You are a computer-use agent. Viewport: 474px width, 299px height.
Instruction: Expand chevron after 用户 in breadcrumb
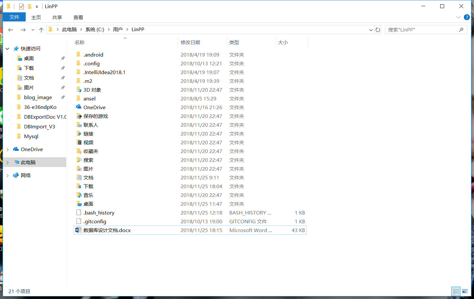pyautogui.click(x=127, y=30)
